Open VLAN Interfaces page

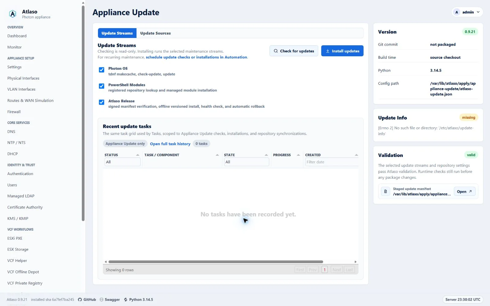pos(21,89)
